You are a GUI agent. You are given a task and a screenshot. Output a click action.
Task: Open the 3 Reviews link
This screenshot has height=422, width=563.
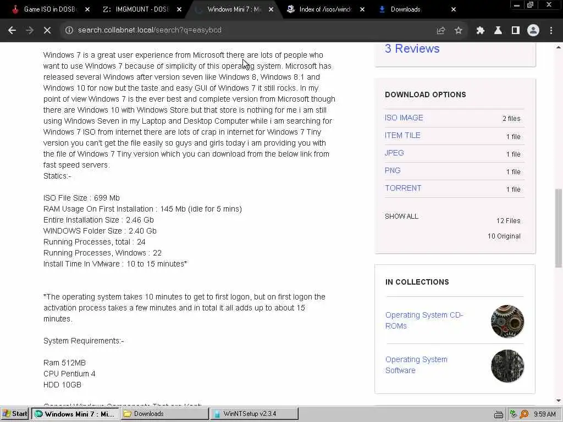[412, 48]
